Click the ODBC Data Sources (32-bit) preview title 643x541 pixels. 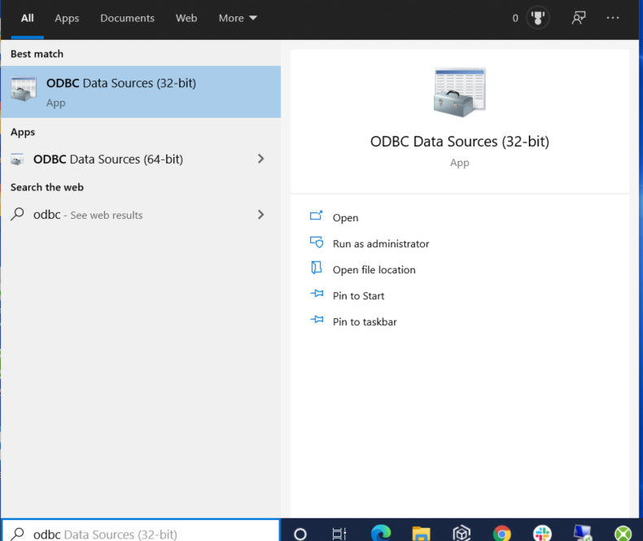click(460, 142)
